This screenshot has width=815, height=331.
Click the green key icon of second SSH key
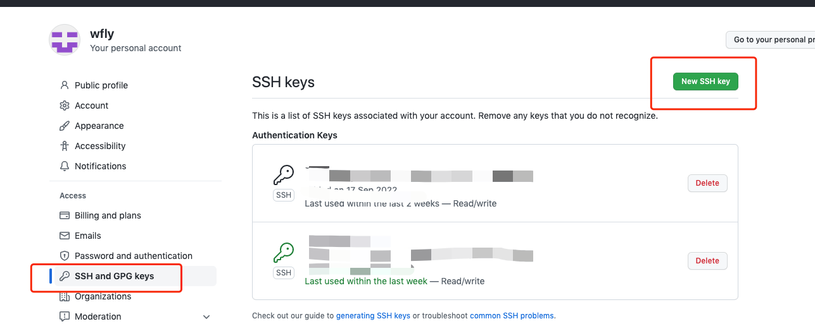[284, 253]
